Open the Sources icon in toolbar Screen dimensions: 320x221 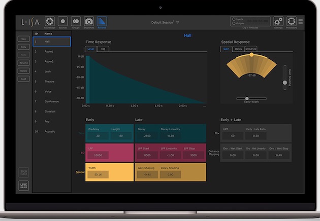tap(63, 21)
